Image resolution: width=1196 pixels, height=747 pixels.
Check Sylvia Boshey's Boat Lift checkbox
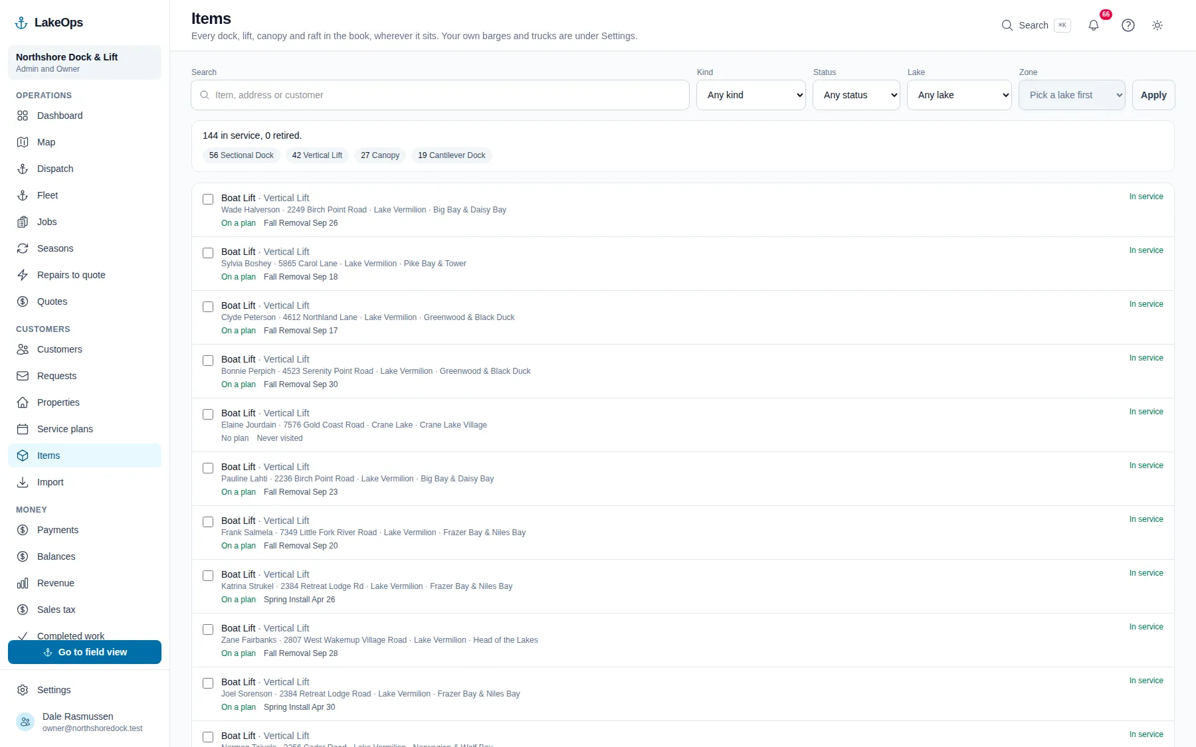pos(208,253)
